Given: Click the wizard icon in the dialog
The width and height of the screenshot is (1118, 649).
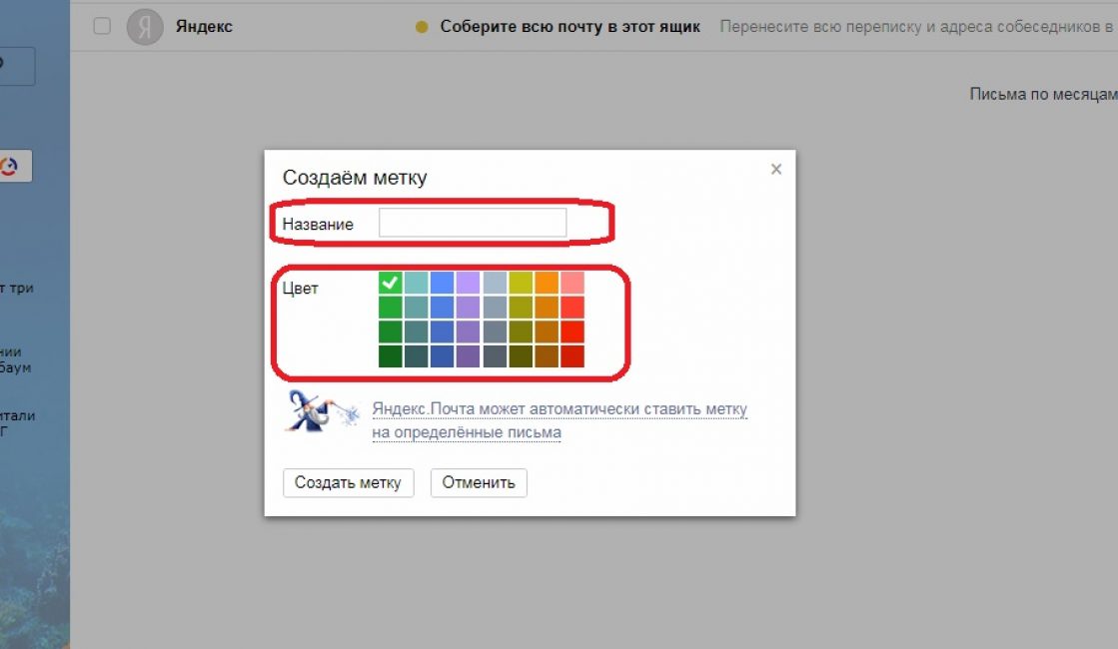Looking at the screenshot, I should (321, 411).
